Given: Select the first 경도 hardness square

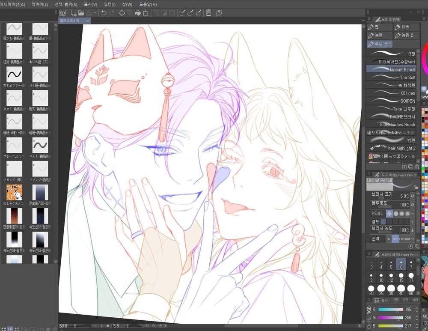Looking at the screenshot, I should [x=383, y=222].
